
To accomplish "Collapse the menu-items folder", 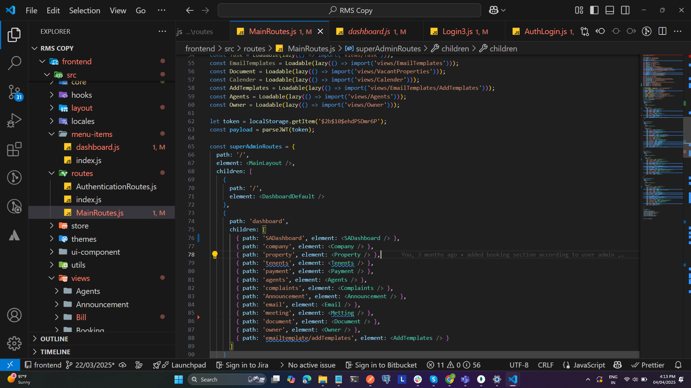I will (92, 134).
